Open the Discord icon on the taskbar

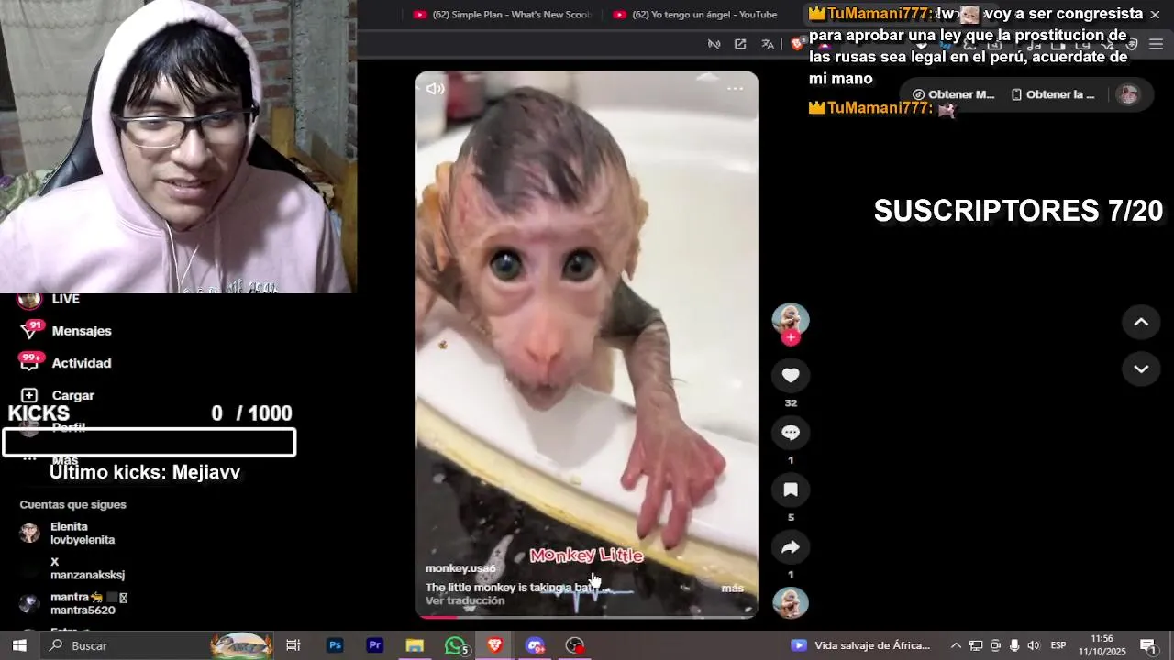point(536,645)
